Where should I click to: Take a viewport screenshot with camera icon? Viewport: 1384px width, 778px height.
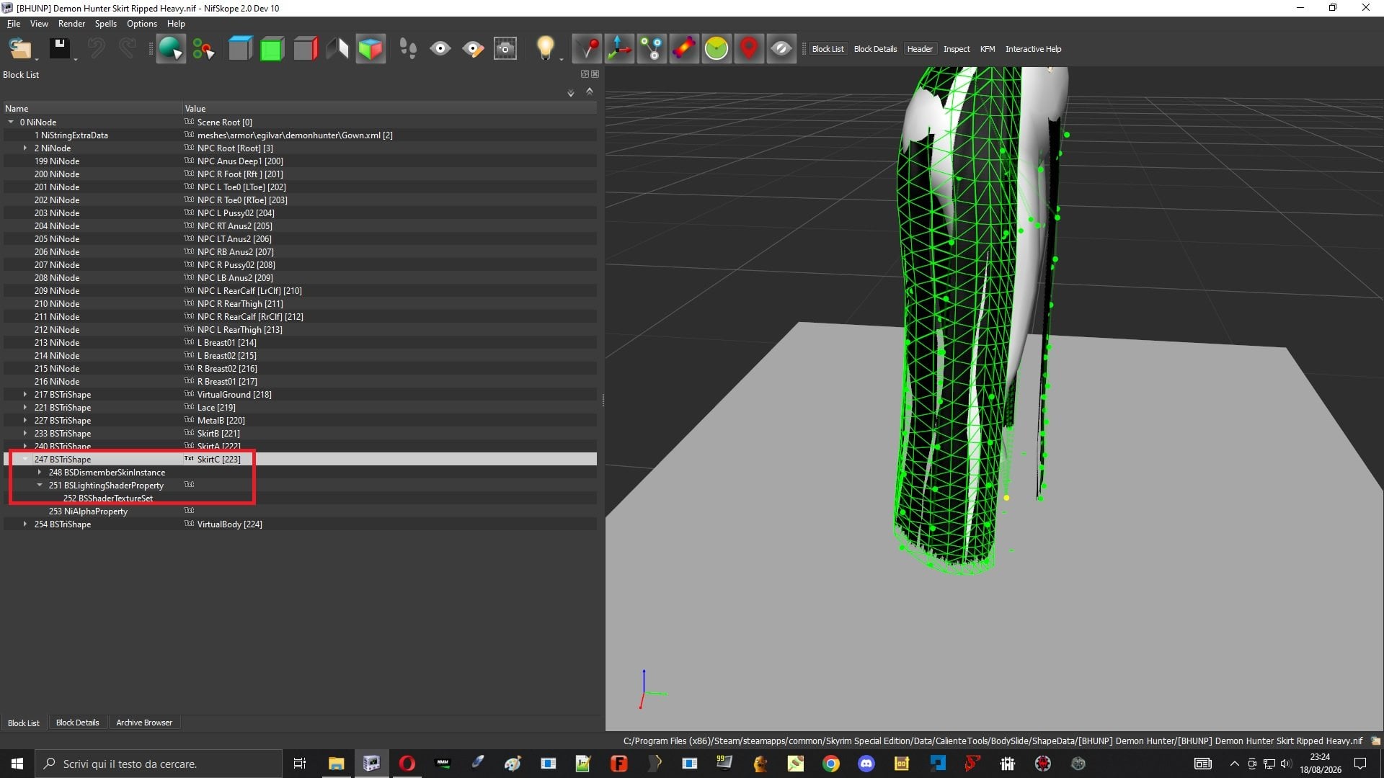[x=505, y=49]
